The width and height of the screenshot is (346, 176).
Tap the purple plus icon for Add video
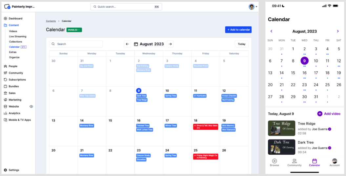coord(320,114)
